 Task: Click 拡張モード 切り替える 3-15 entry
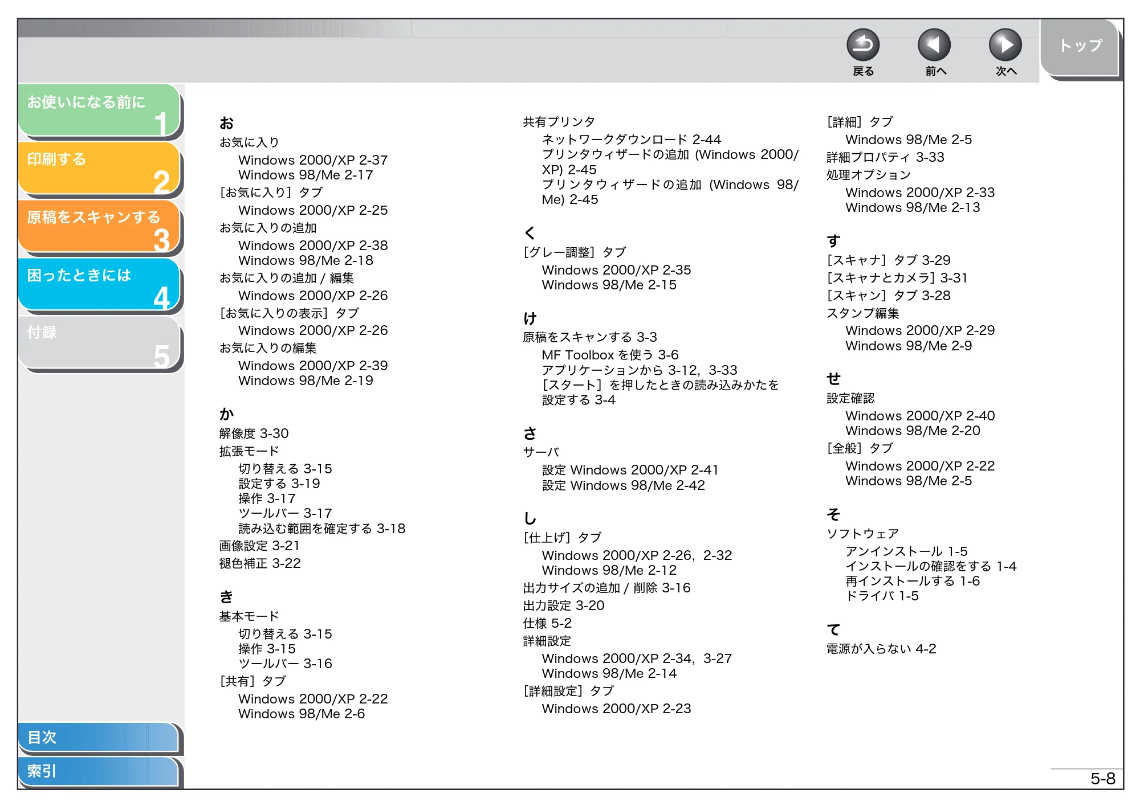tap(285, 469)
